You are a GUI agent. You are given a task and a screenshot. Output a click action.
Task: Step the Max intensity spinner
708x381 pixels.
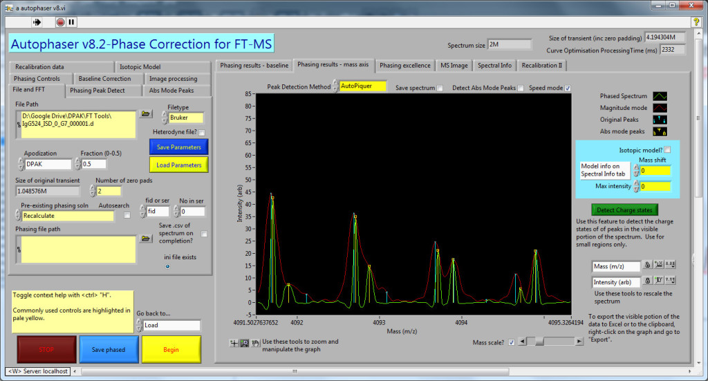[x=636, y=186]
